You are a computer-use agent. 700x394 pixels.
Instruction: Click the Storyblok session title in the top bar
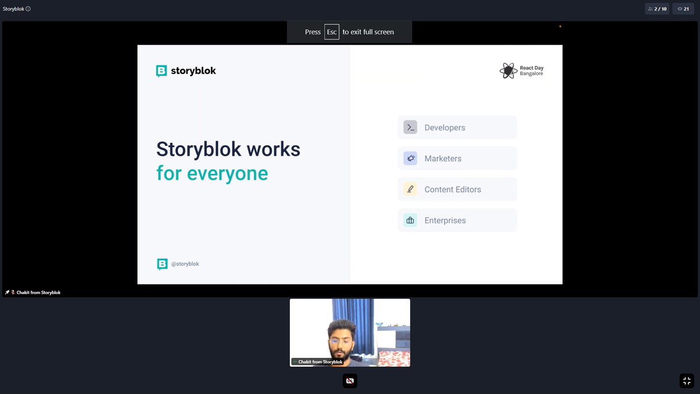pyautogui.click(x=13, y=9)
